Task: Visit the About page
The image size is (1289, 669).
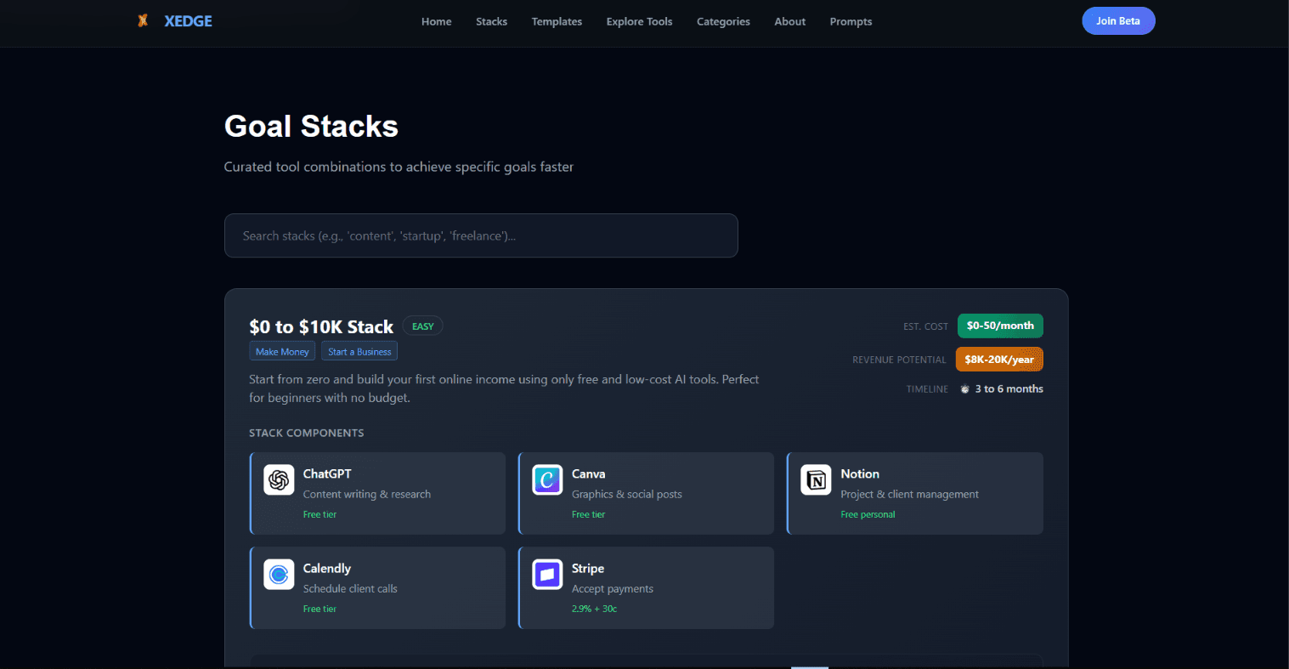Action: pyautogui.click(x=790, y=22)
